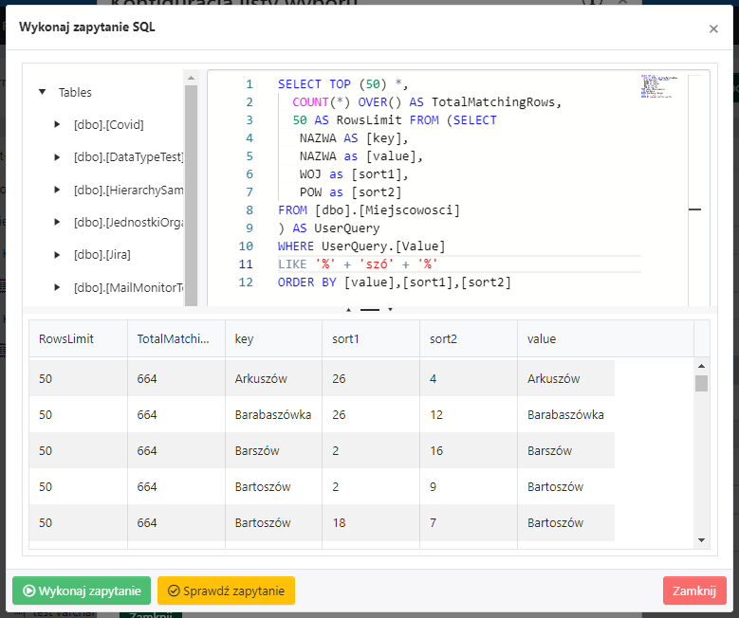Sort by the RowsLimit column header
739x618 pixels.
(77, 338)
